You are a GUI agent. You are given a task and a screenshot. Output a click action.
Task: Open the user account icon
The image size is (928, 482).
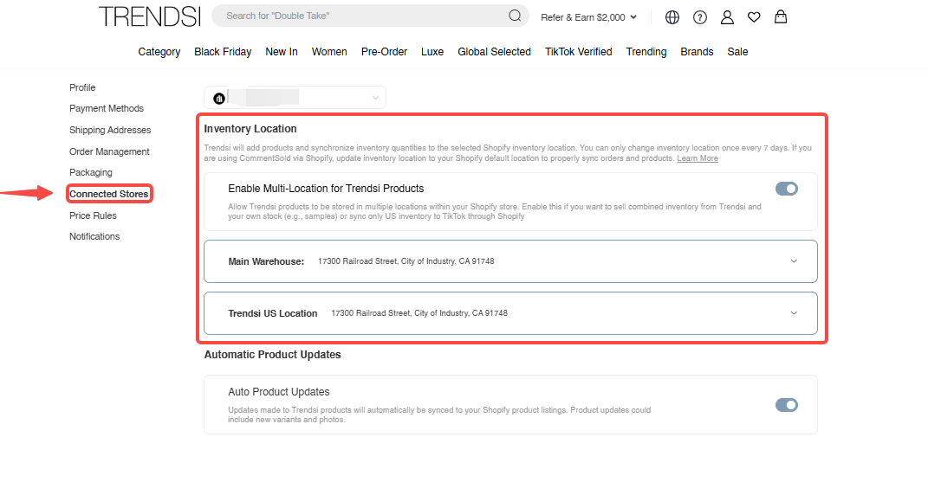[x=727, y=17]
